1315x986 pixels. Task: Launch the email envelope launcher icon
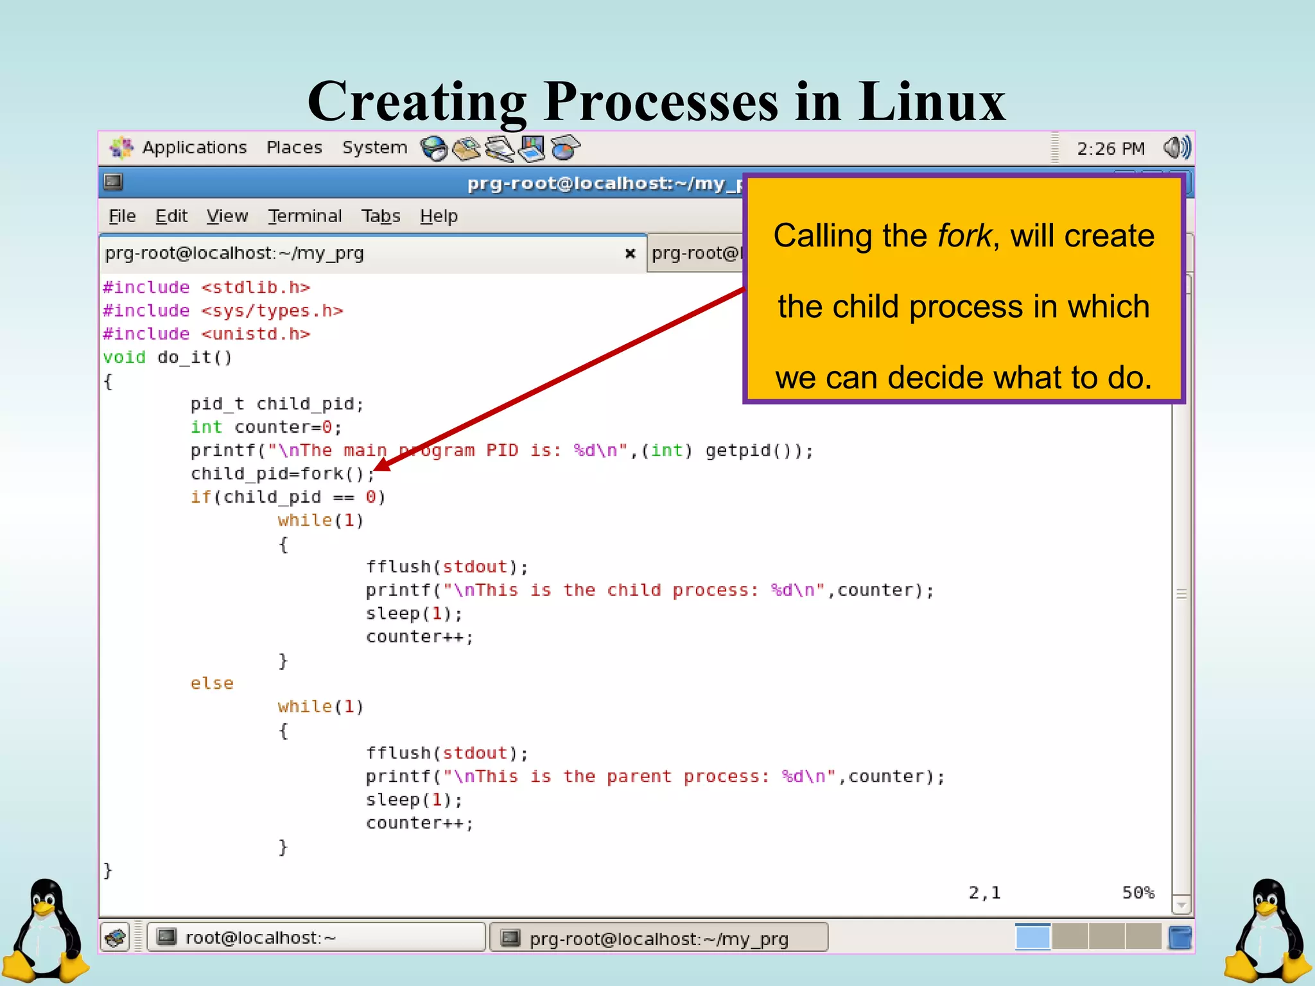point(467,148)
